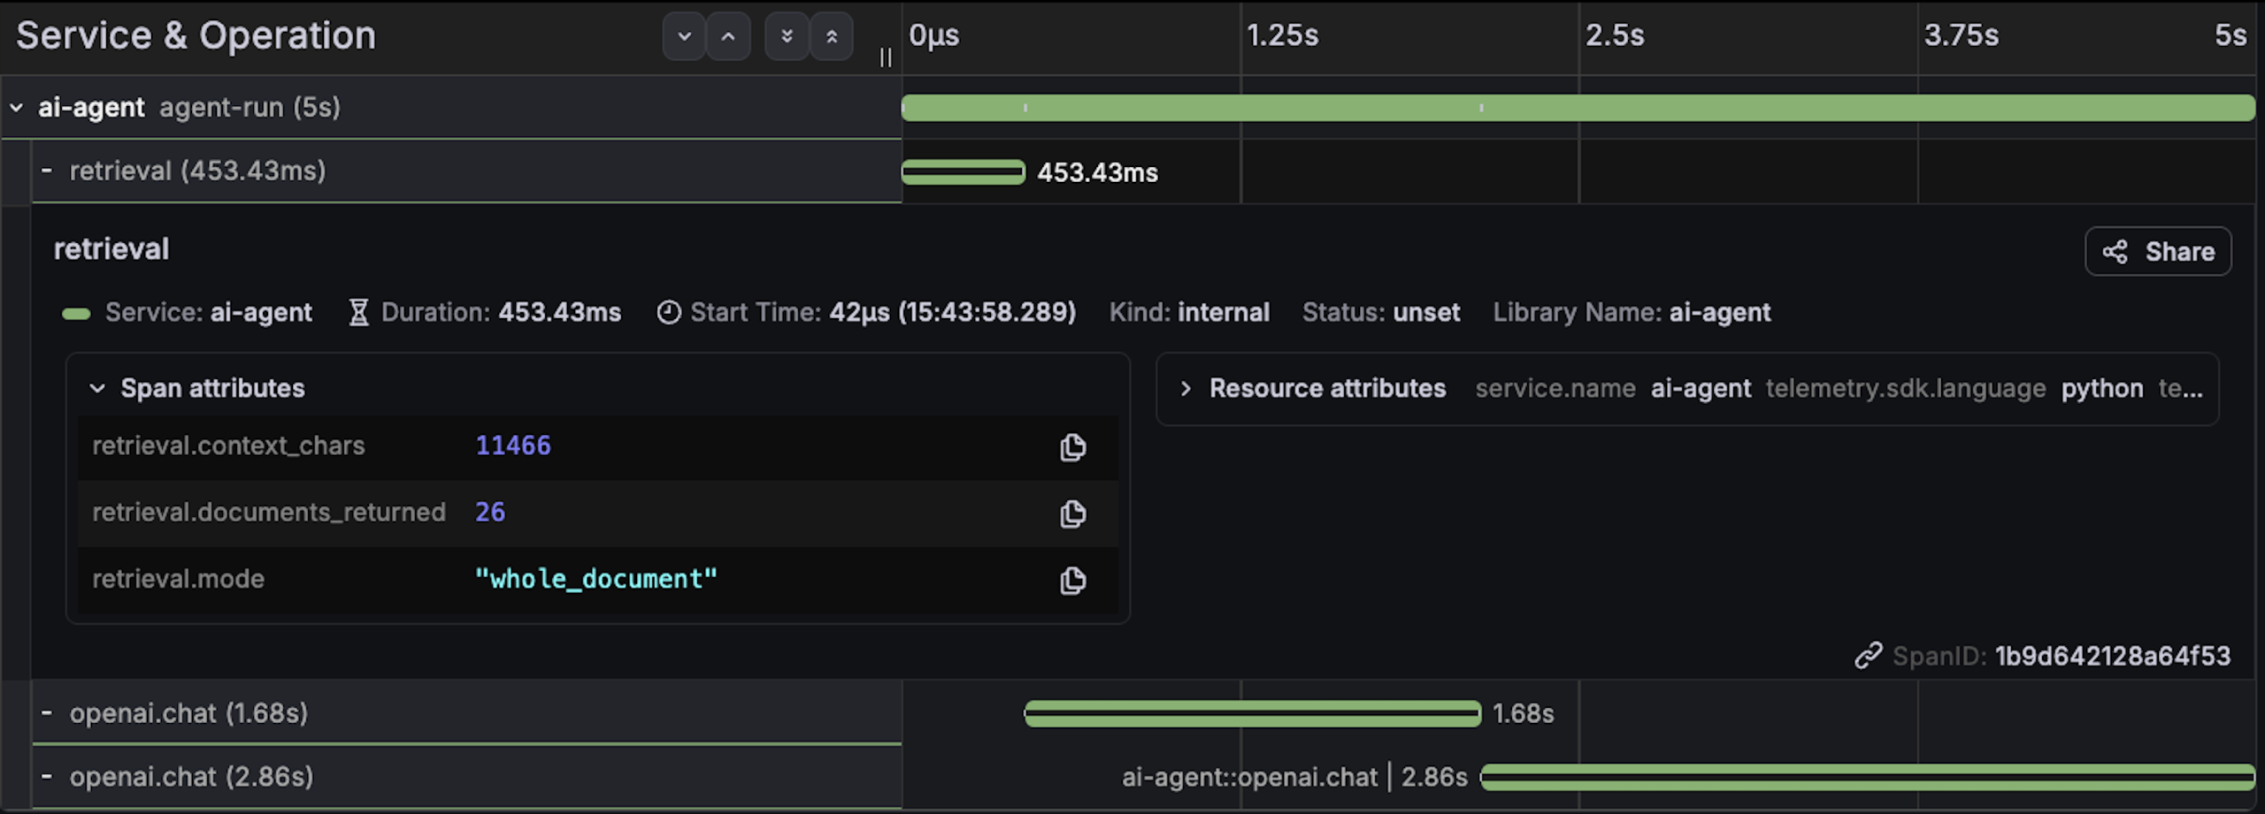The width and height of the screenshot is (2265, 814).
Task: Click the 1.68s duration label beside bar
Action: 1523,713
